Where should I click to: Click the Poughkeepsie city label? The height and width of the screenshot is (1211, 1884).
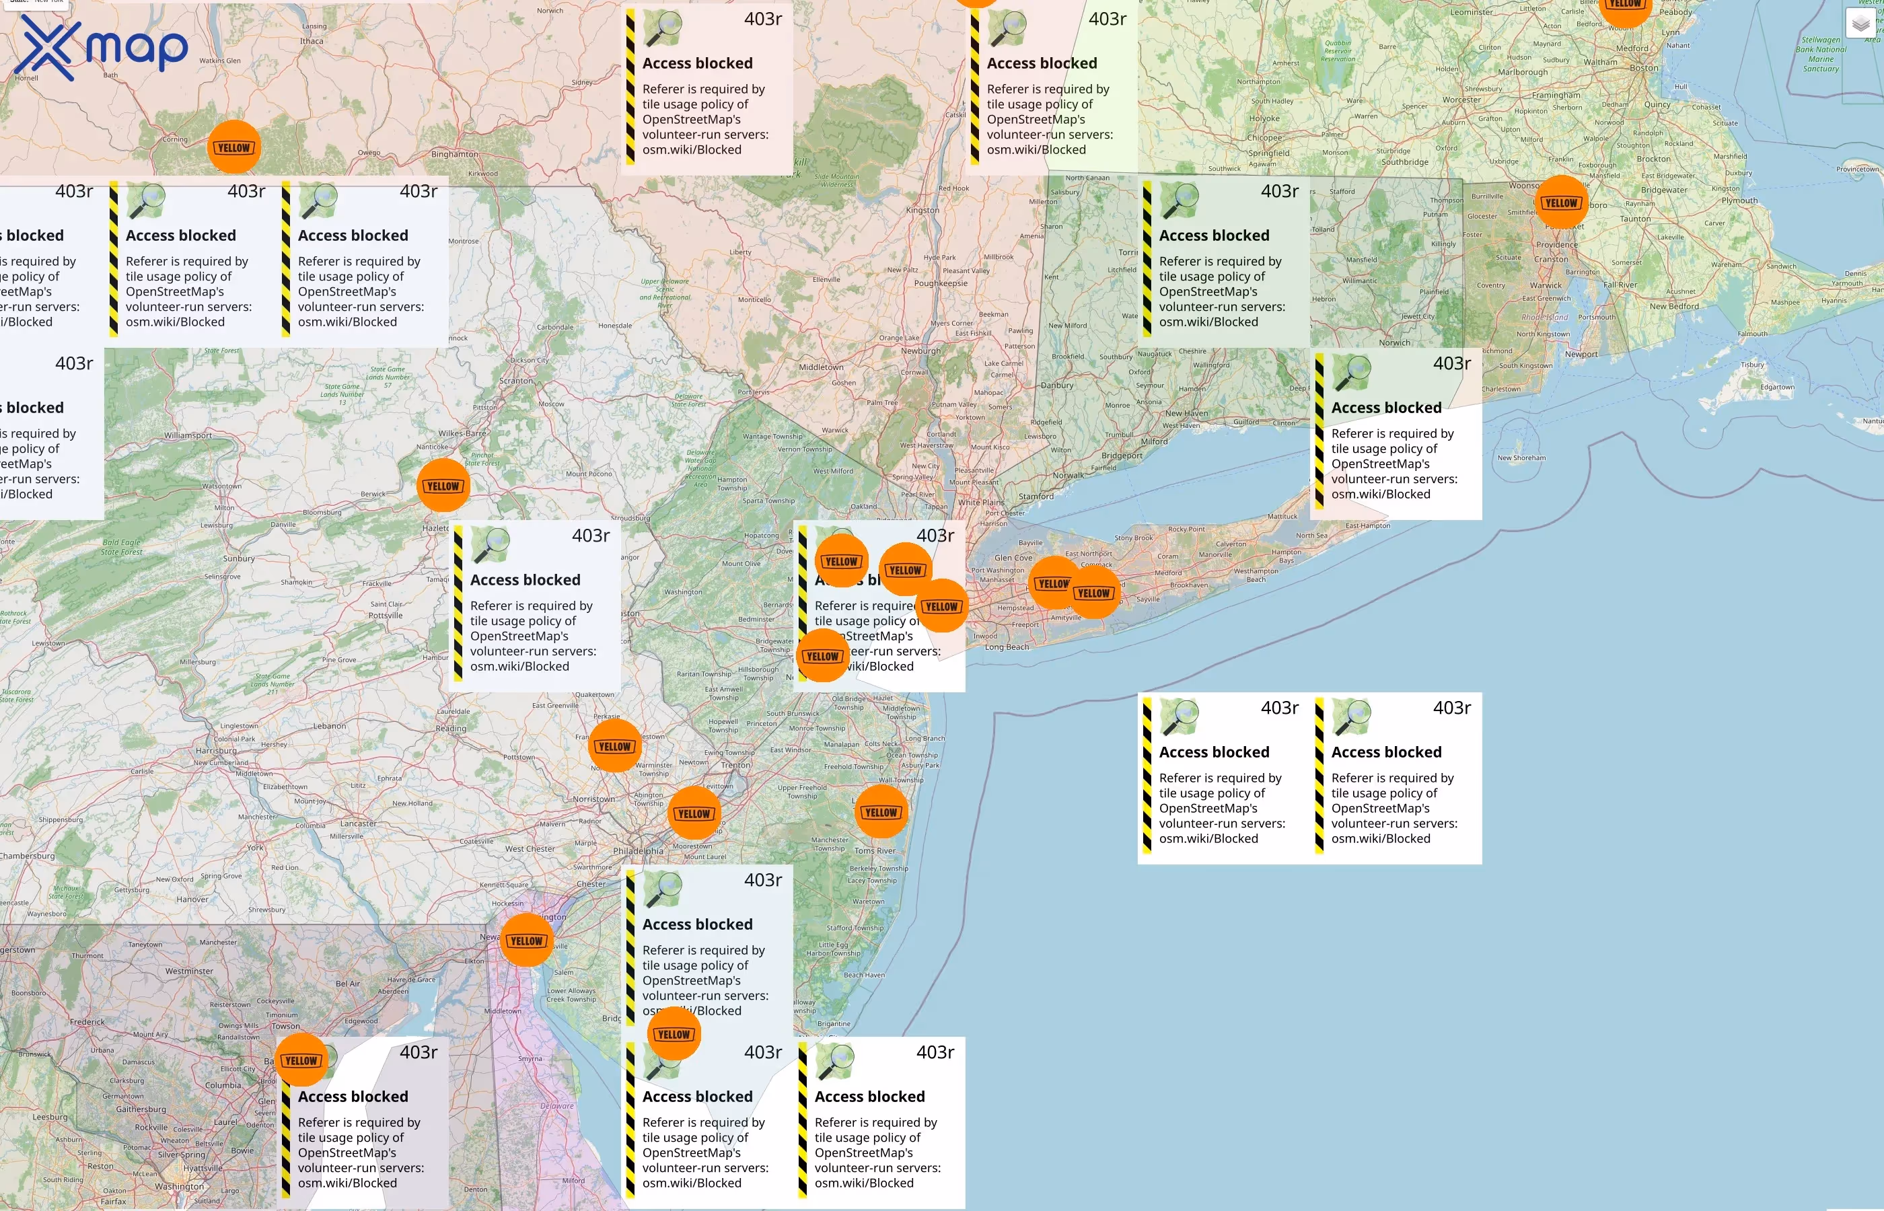[941, 283]
